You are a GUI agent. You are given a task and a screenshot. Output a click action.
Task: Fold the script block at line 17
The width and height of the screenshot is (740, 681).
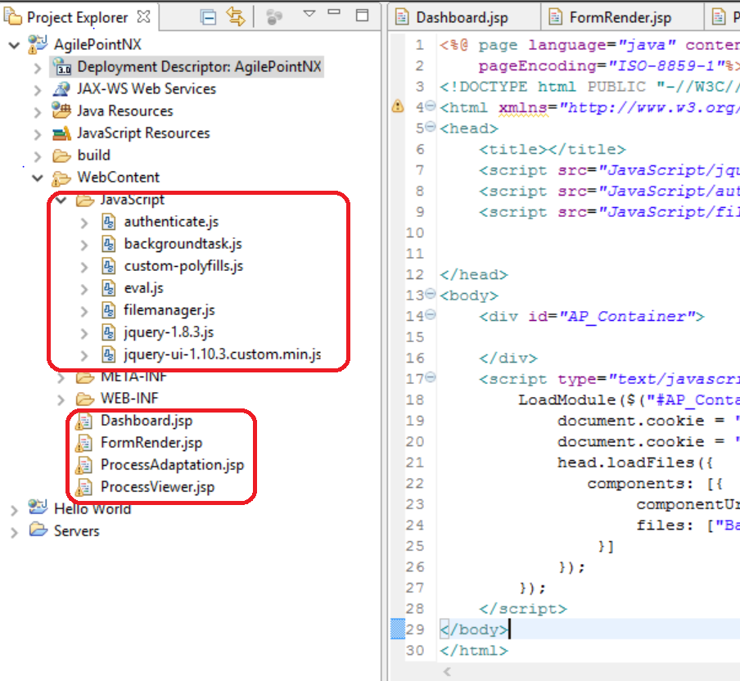pos(431,379)
